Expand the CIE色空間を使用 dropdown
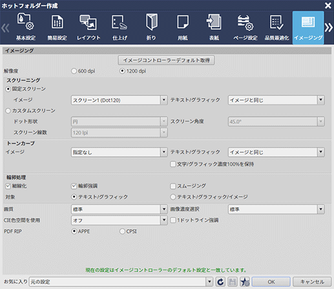Screen dimensions: 334x289 tap(120, 221)
